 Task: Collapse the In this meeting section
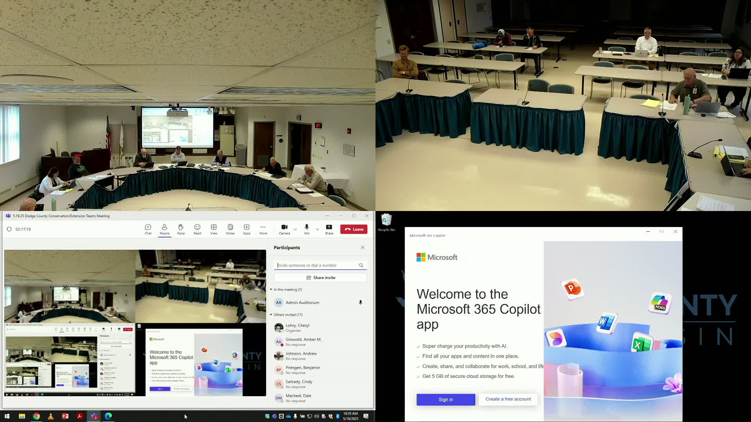click(x=271, y=290)
